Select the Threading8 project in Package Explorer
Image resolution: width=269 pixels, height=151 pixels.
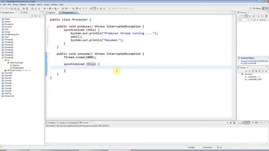9,57
